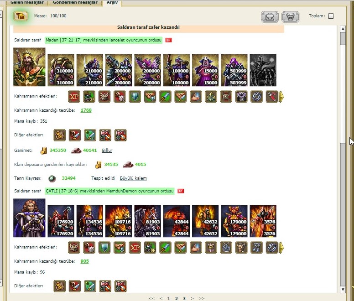The height and width of the screenshot is (301, 354).
Task: Go to page 3 in pagination
Action: point(184,298)
